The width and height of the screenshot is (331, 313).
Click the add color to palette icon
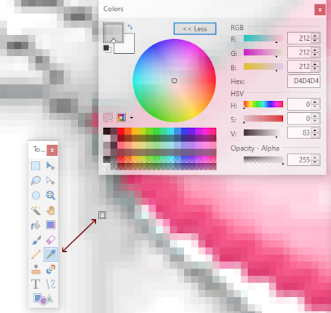108,118
